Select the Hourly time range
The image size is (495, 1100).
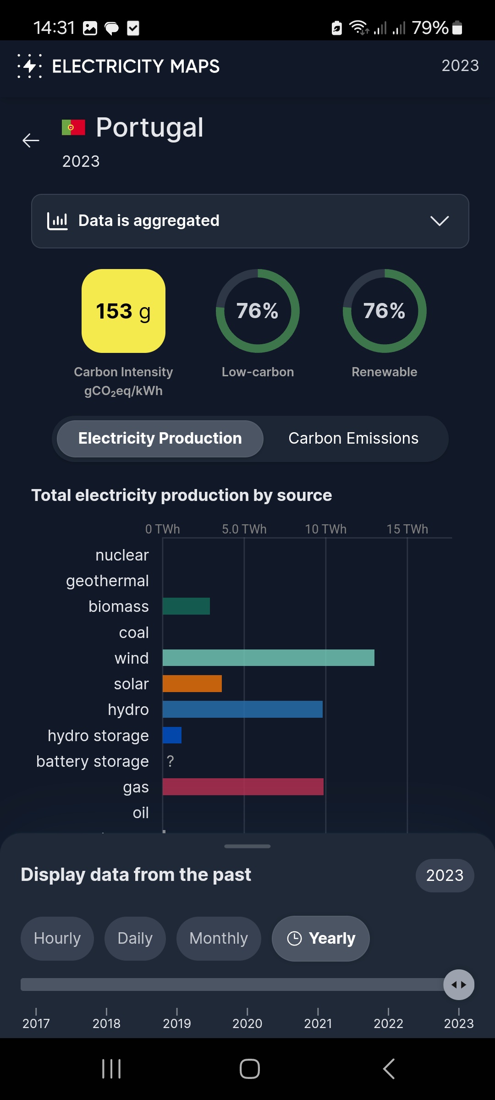click(57, 938)
